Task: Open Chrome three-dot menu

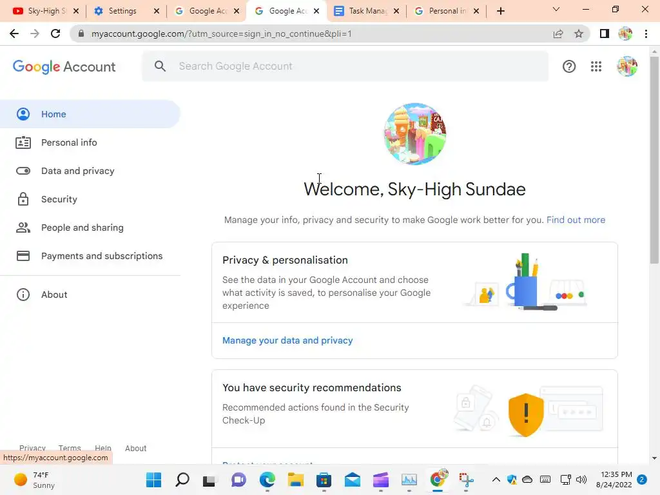Action: (x=646, y=34)
